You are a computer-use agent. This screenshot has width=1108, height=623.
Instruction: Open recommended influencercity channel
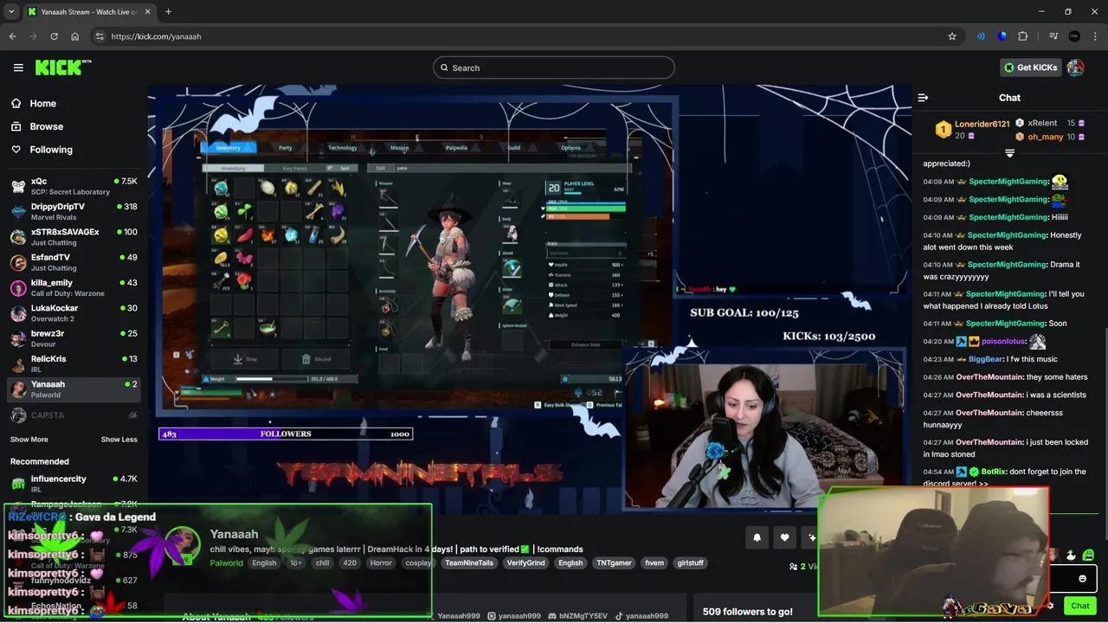tap(73, 484)
